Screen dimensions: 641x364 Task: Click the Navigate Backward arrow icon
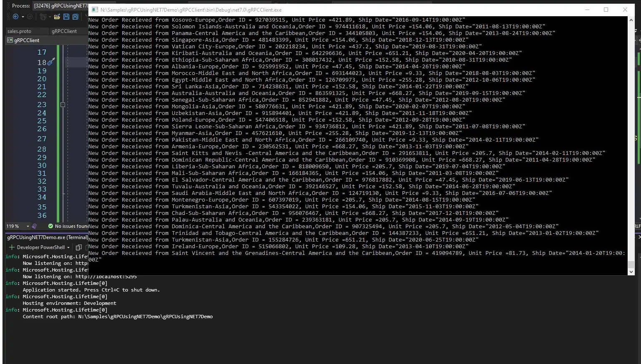(x=15, y=17)
